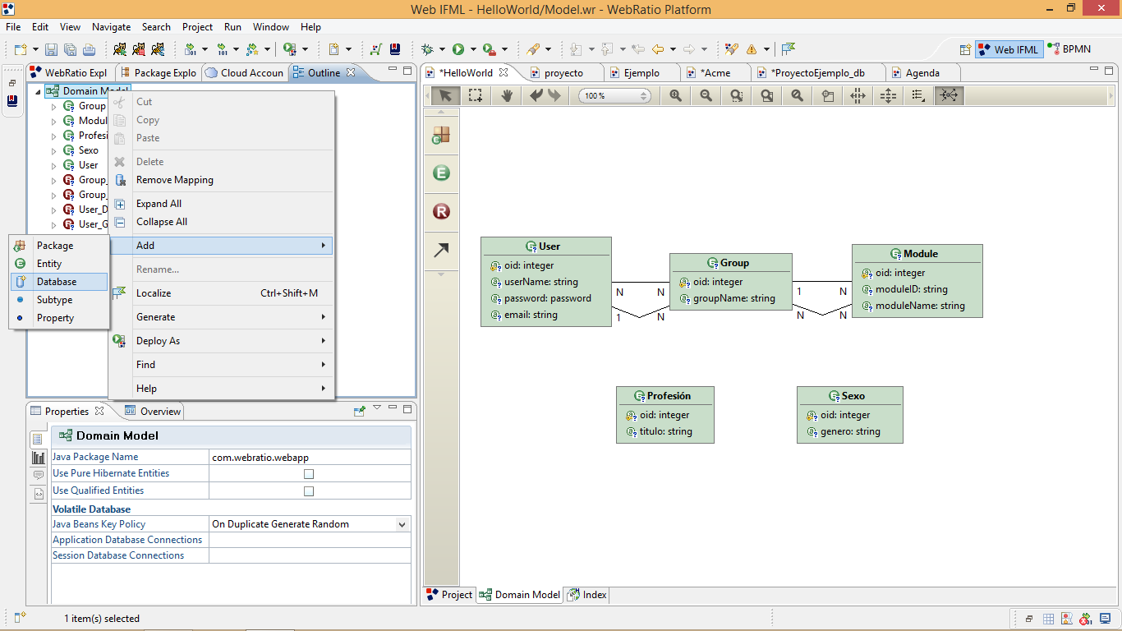Select the connection arrow palette tool
Screen dimensions: 1122x631
[442, 251]
